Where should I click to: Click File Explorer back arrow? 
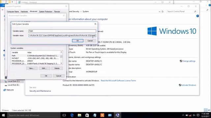point(3,10)
